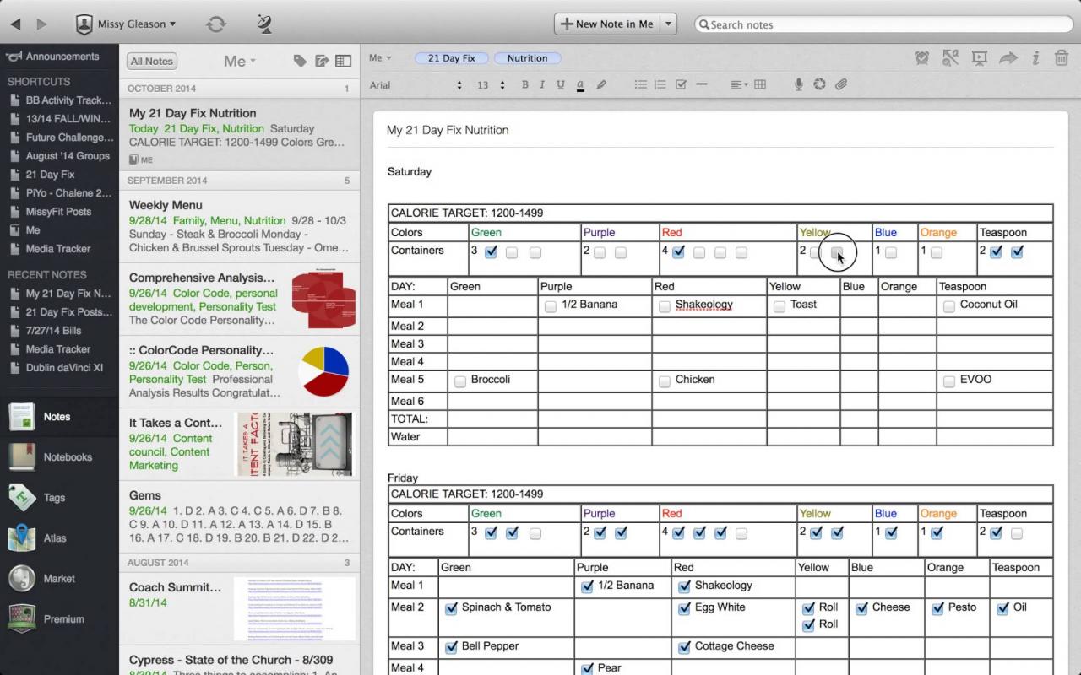Open the Media Tracker shortcut
Viewport: 1081px width, 675px height.
click(x=57, y=249)
